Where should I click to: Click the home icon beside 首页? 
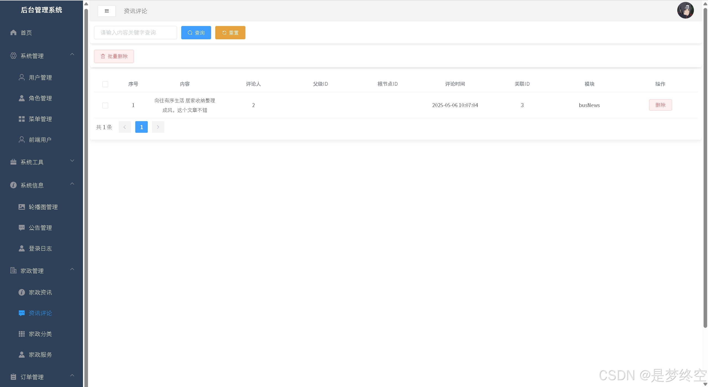(13, 33)
